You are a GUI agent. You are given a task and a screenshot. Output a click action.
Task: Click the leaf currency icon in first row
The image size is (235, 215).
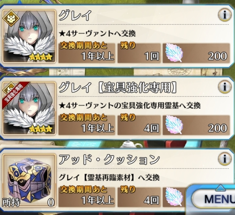tap(175, 53)
